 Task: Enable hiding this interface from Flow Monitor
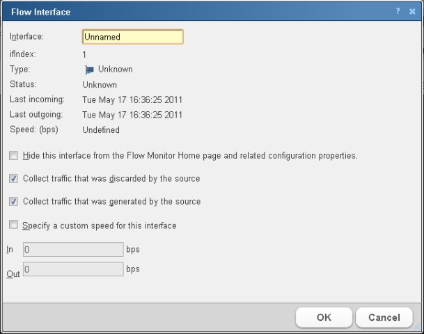(x=14, y=156)
